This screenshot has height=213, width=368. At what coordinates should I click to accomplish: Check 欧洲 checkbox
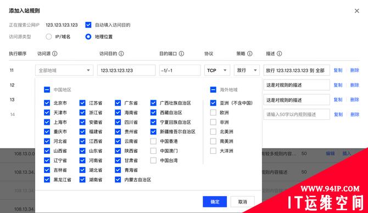213,113
